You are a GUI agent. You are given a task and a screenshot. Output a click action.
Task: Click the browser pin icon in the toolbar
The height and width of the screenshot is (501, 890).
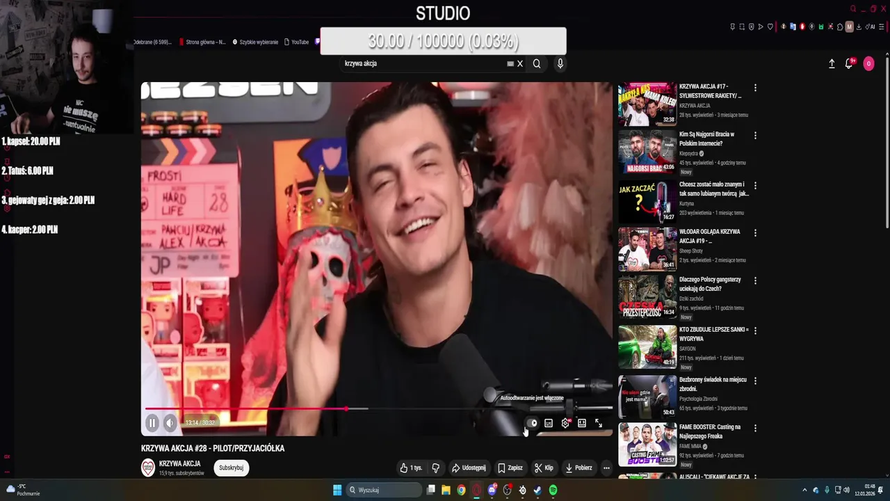pos(732,27)
